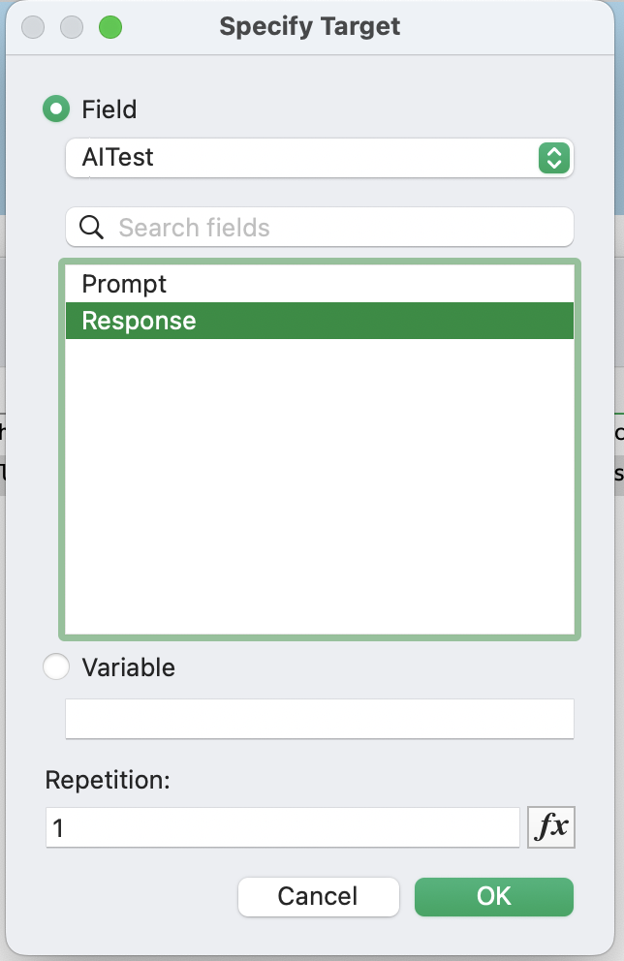Click the Specify Target title bar
The height and width of the screenshot is (961, 624).
pos(309,26)
